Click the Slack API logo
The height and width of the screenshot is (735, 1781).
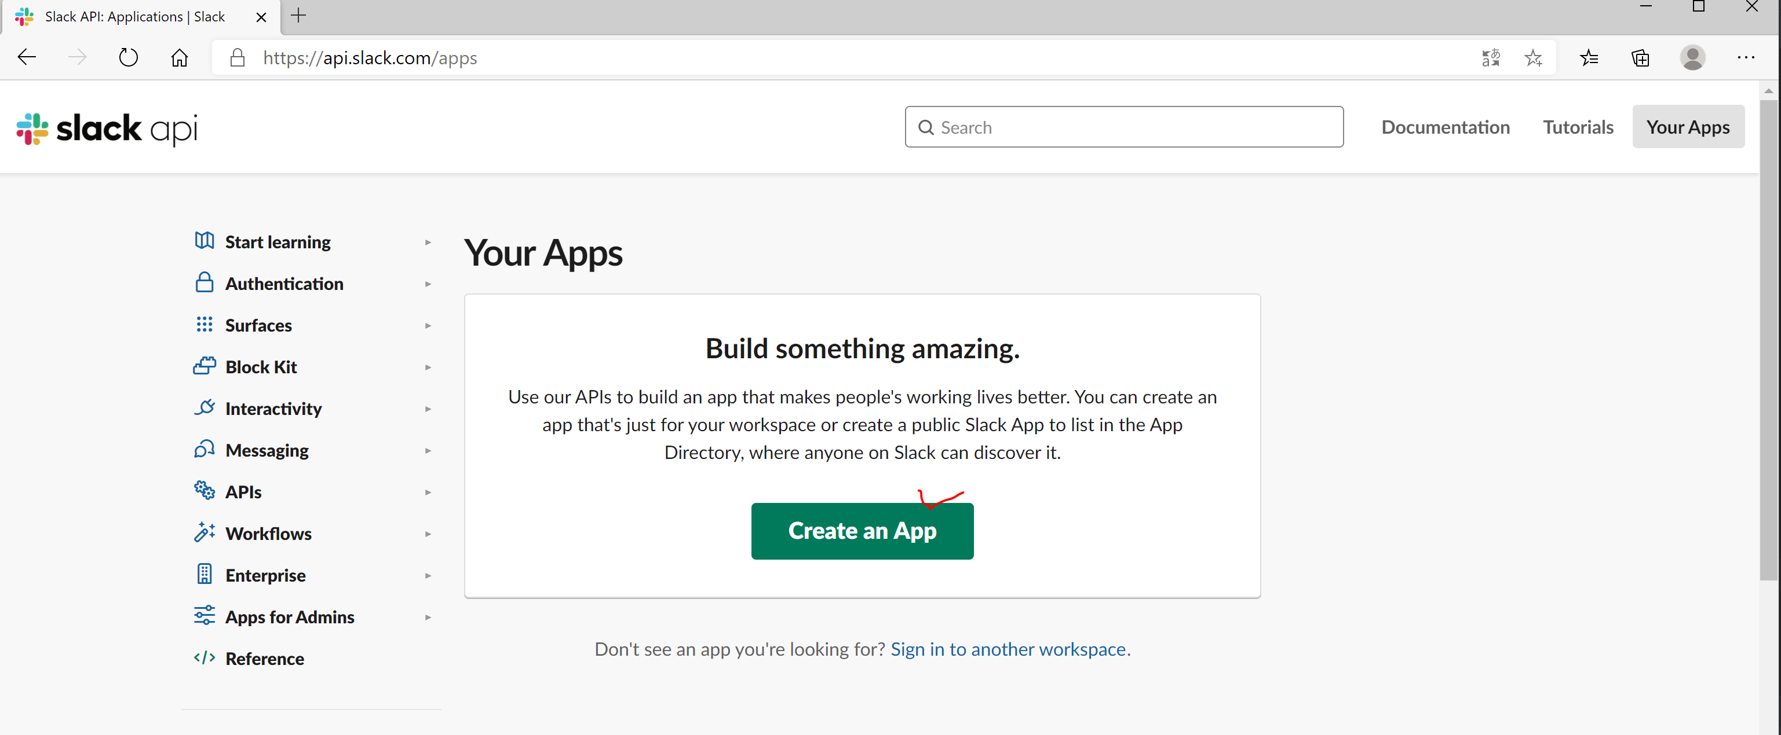pyautogui.click(x=107, y=128)
